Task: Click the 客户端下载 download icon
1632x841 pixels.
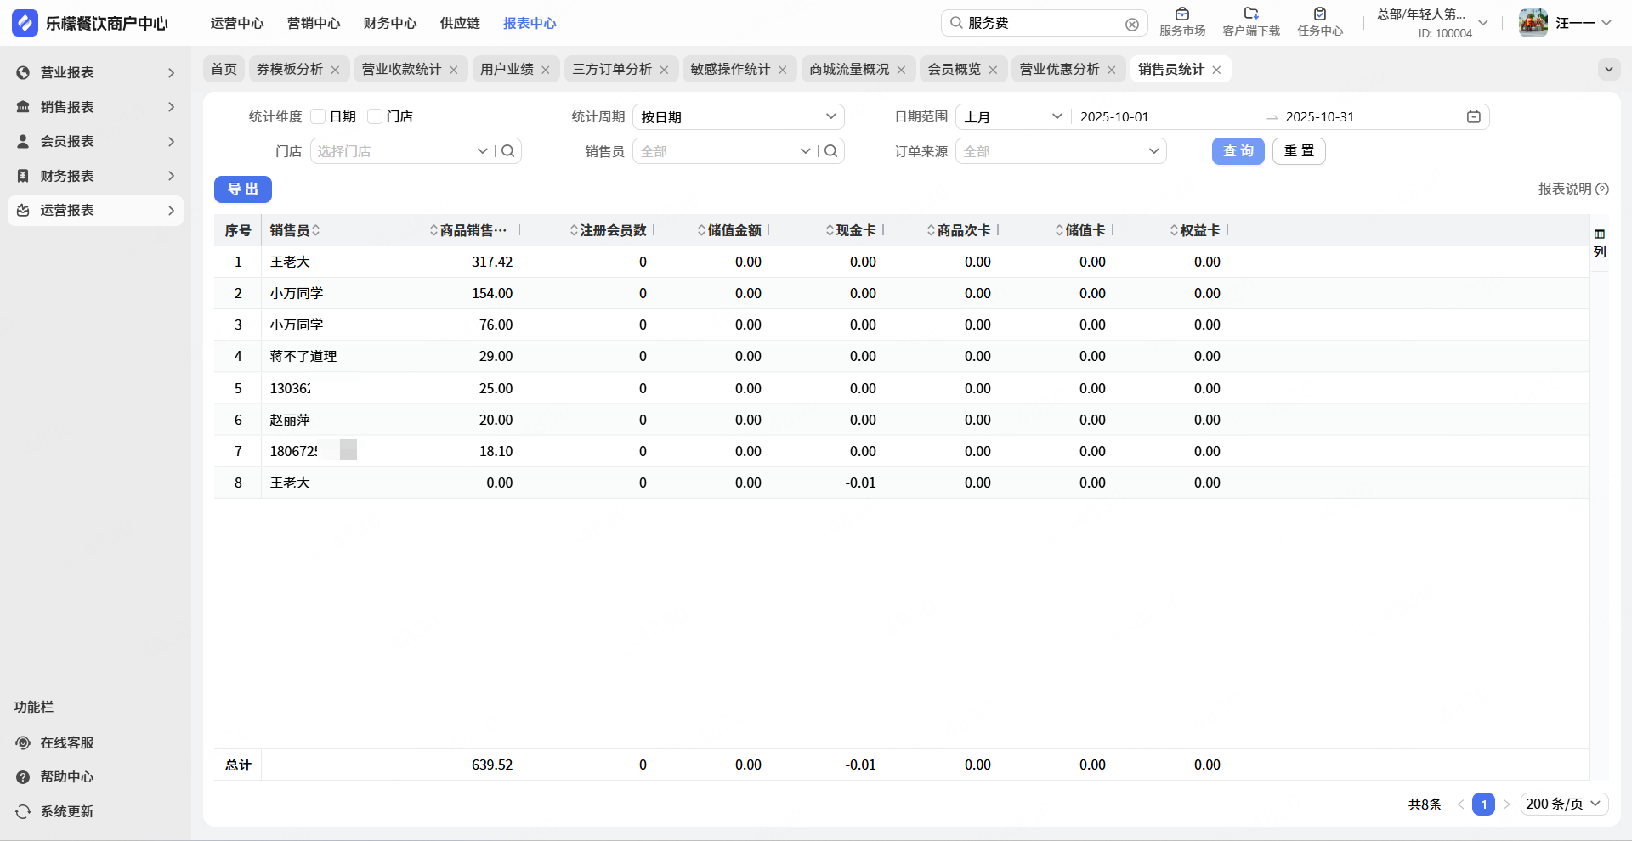Action: (1251, 14)
